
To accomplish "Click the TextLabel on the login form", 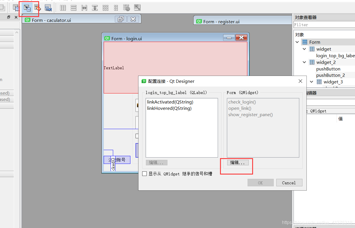I will (114, 68).
